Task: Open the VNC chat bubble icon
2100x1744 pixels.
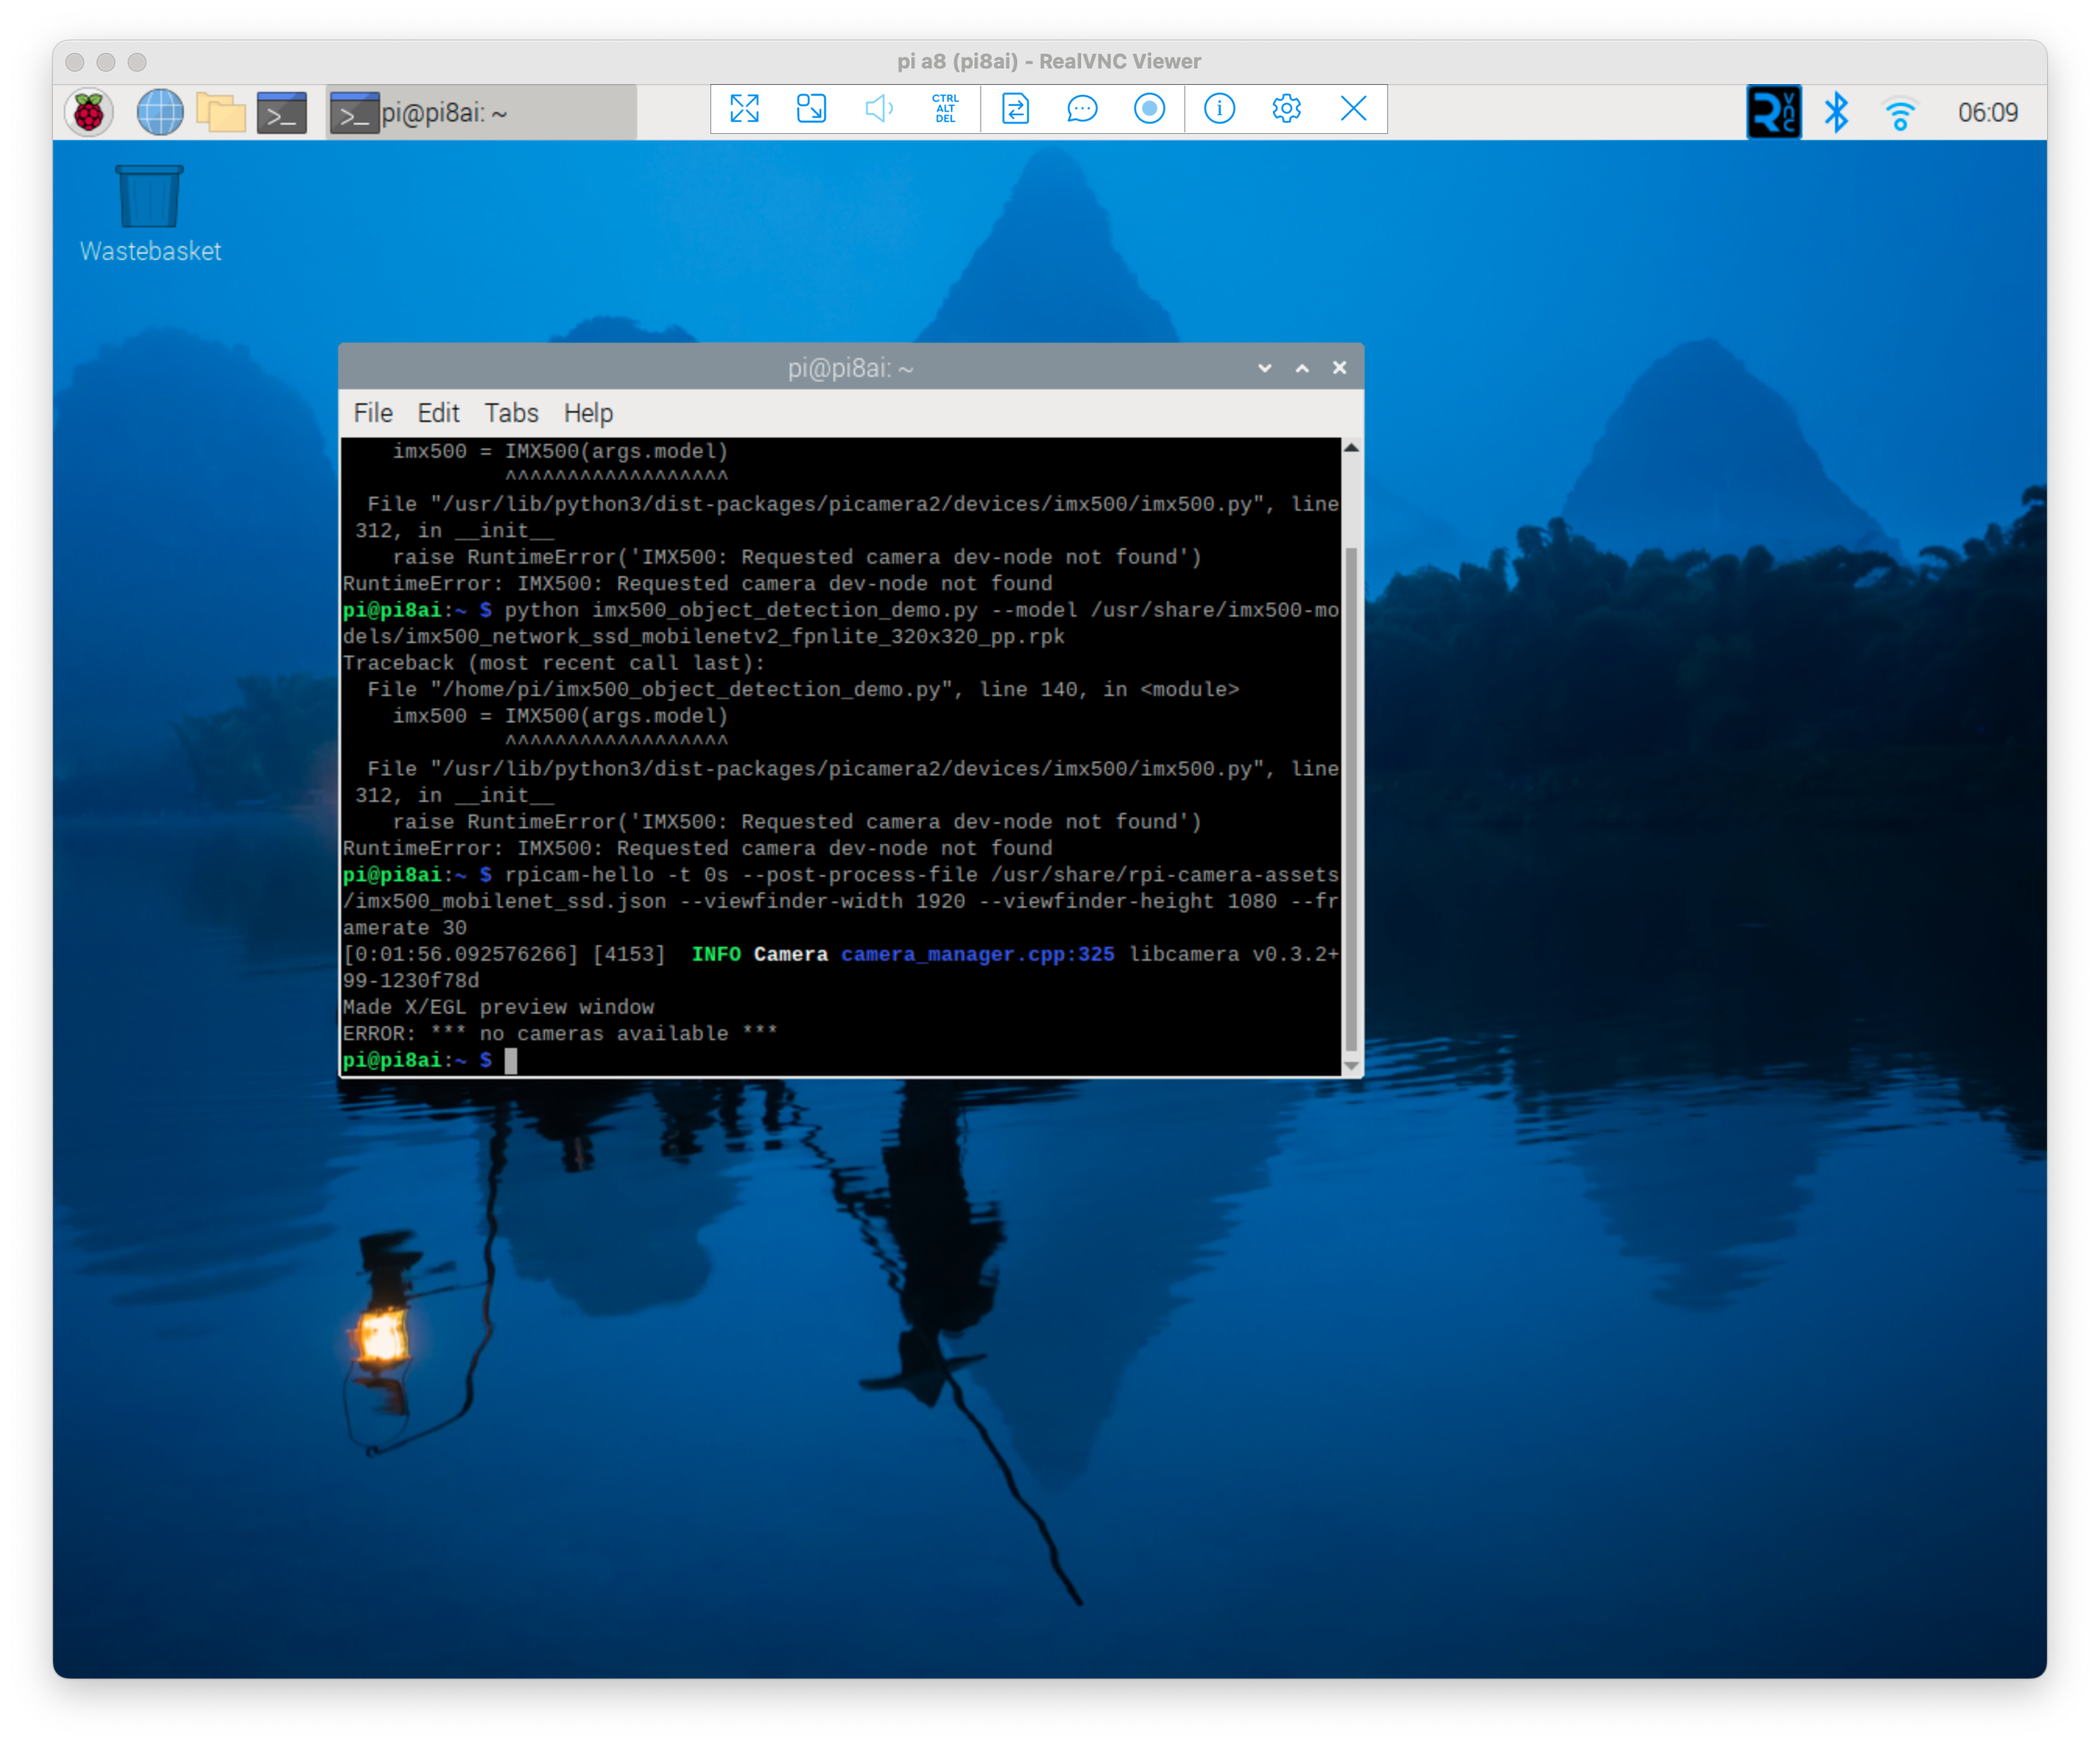Action: 1082,109
